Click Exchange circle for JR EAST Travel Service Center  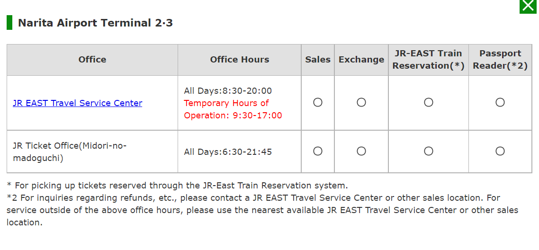(361, 102)
